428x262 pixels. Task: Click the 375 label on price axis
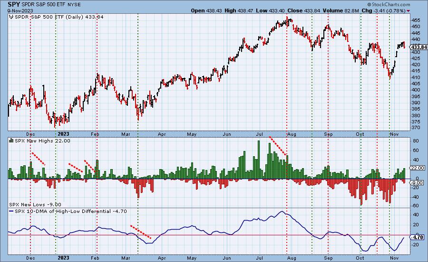[416, 121]
